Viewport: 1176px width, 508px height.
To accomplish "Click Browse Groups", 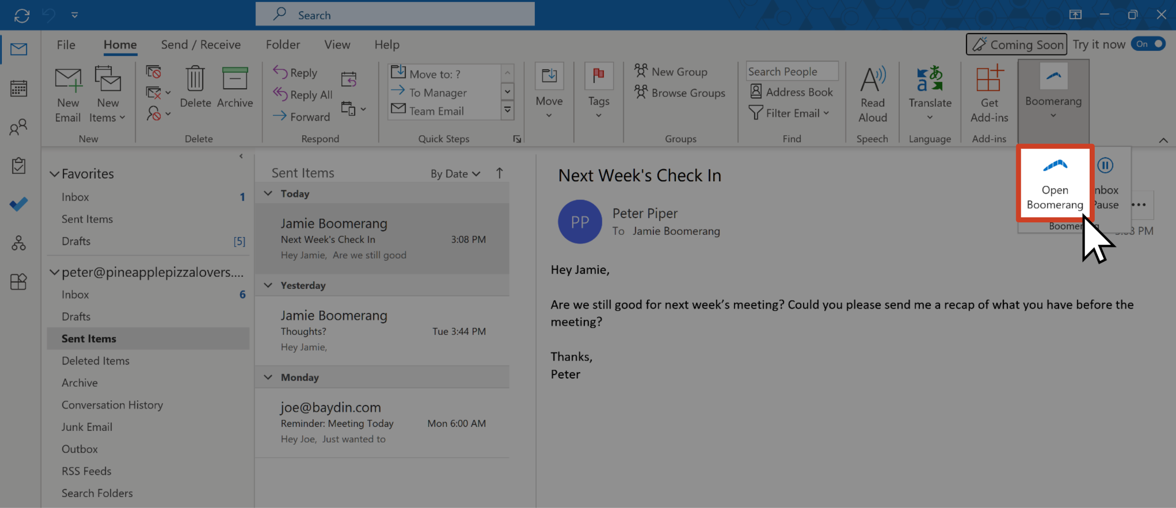I will tap(680, 93).
